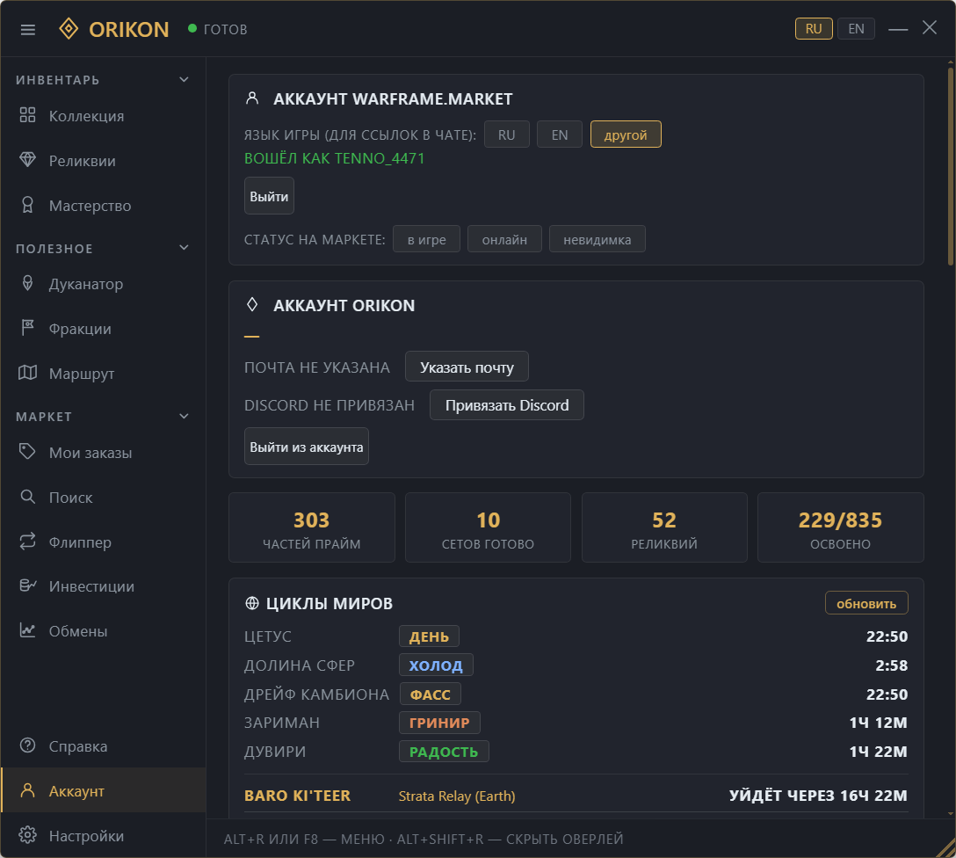Image resolution: width=956 pixels, height=858 pixels.
Task: Open Коллекция page
Action: [103, 116]
